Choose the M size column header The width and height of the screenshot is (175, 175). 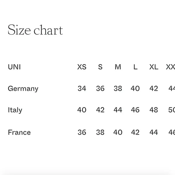coord(118,67)
